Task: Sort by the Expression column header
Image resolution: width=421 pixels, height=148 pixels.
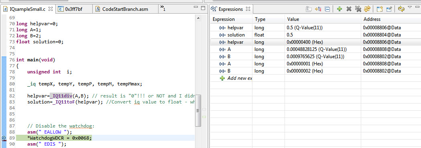Action: coord(231,19)
